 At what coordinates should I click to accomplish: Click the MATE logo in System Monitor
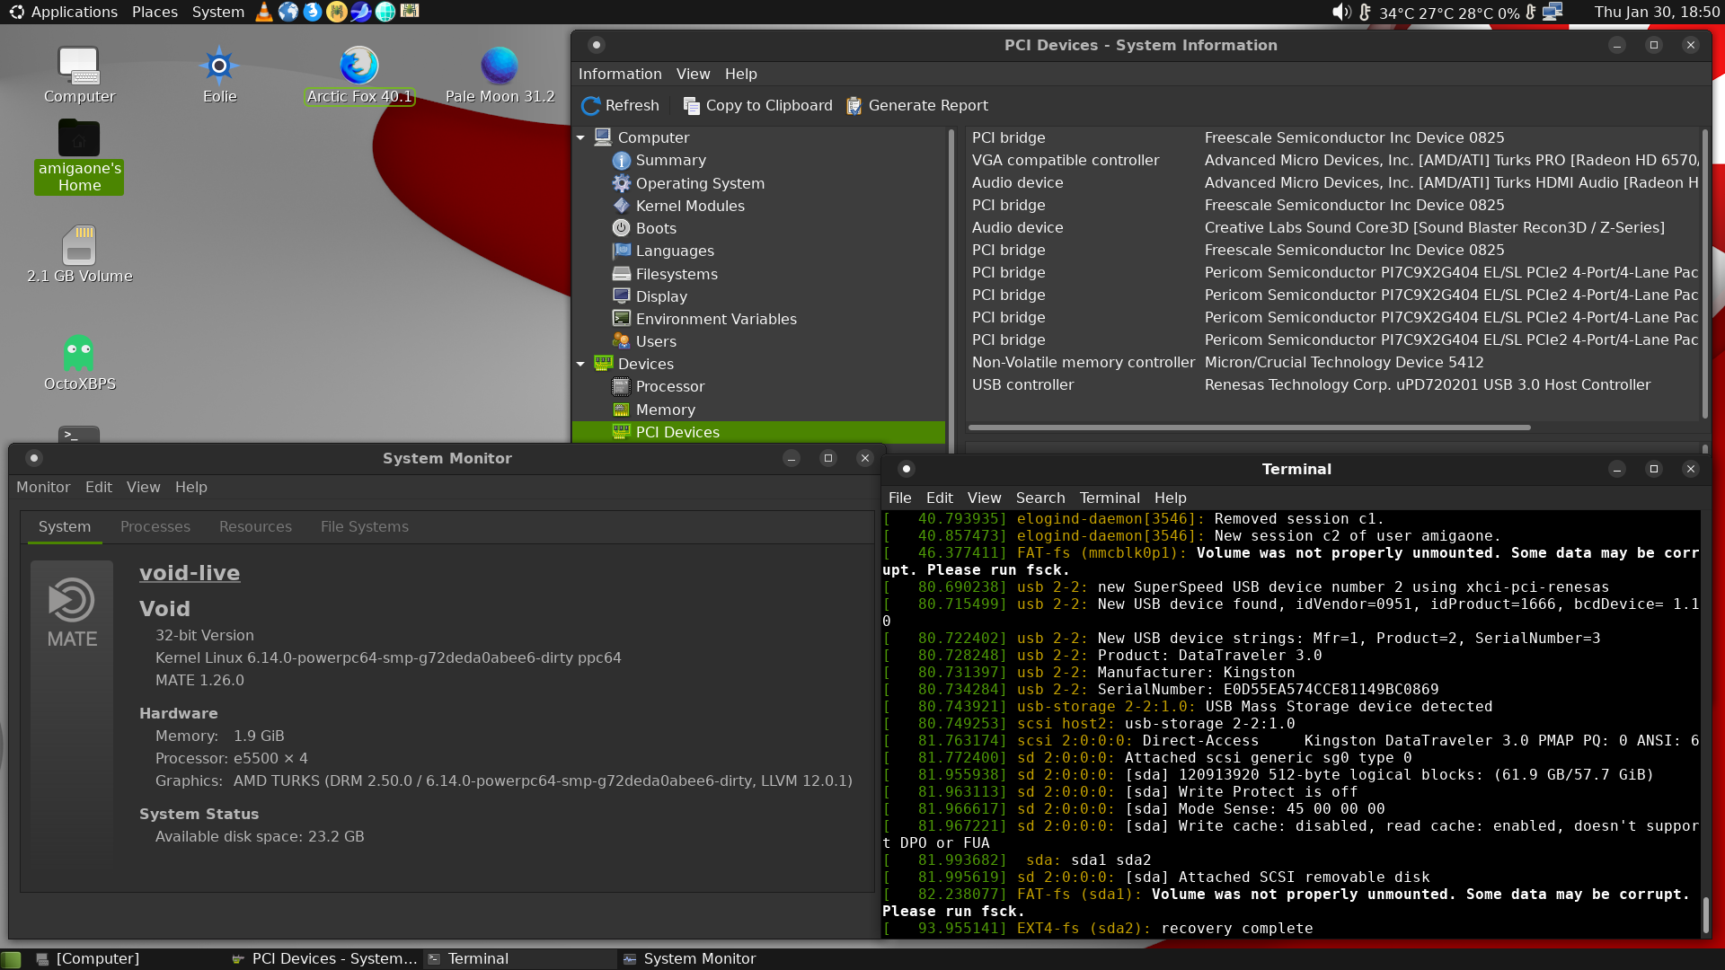[x=72, y=613]
